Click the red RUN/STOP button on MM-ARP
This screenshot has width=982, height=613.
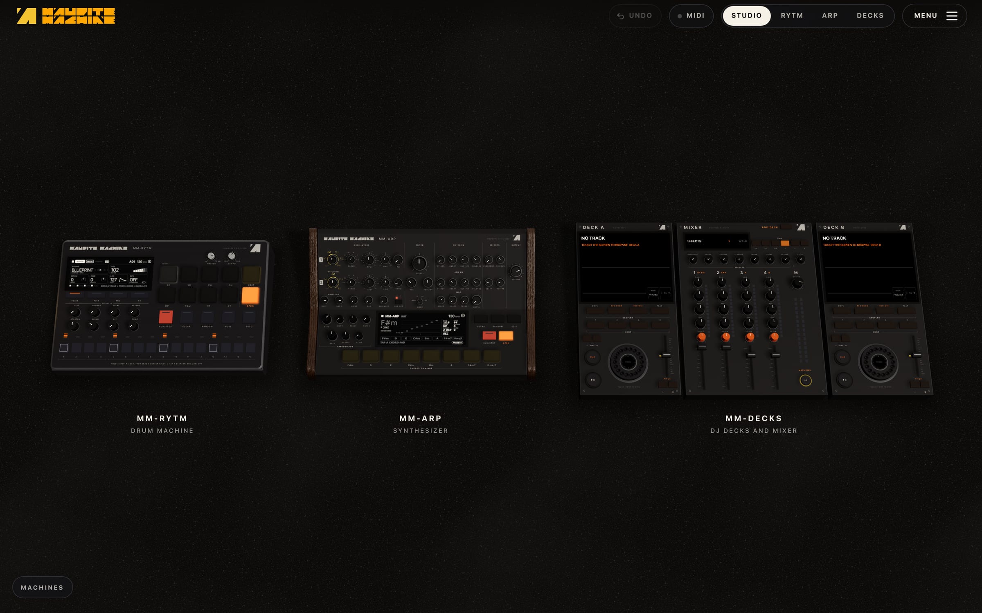point(489,336)
